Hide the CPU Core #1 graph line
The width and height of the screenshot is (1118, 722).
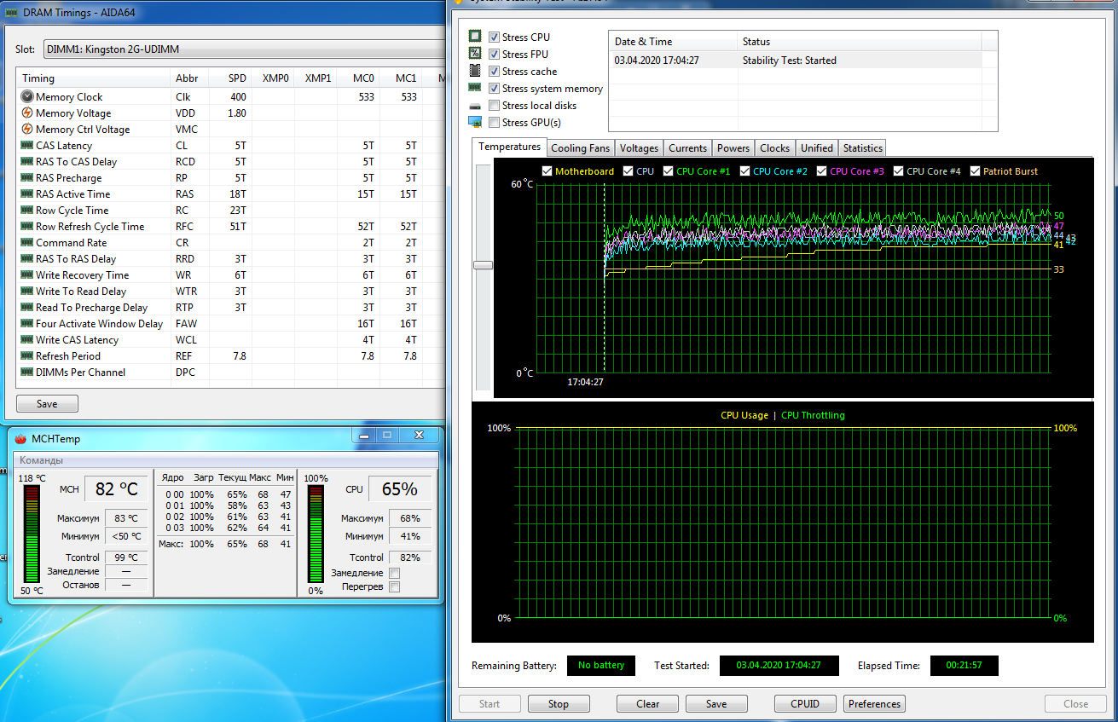[669, 171]
